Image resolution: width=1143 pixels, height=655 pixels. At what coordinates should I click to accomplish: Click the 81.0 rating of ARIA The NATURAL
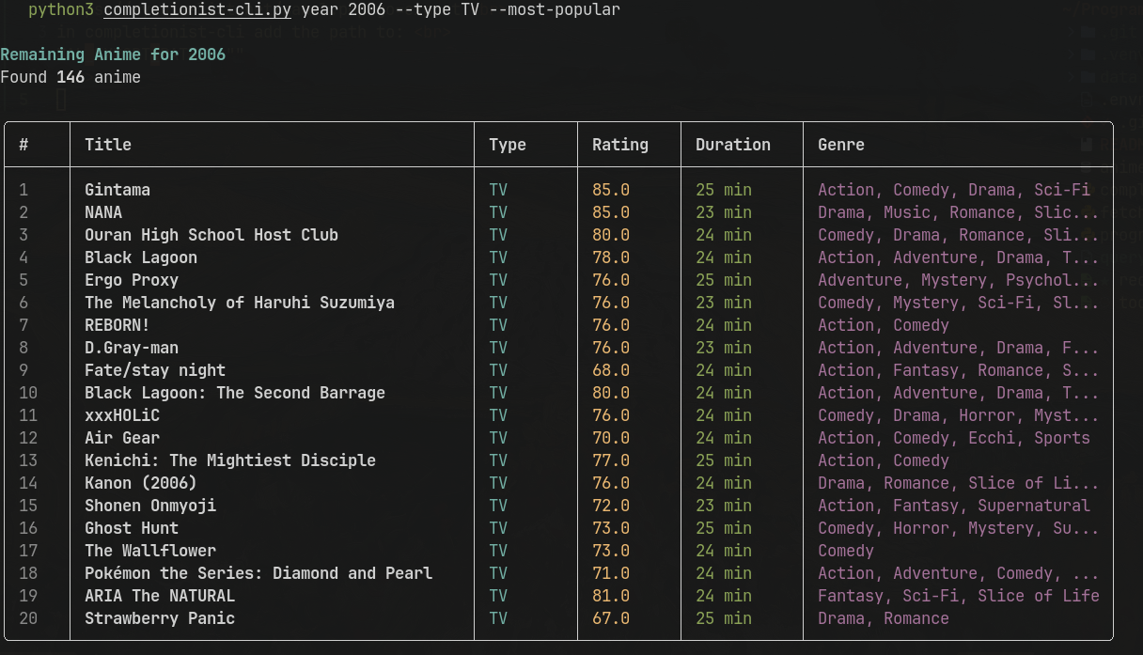coord(611,596)
